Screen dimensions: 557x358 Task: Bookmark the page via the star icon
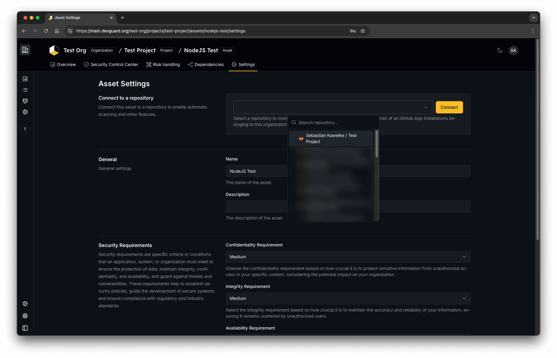click(x=363, y=31)
